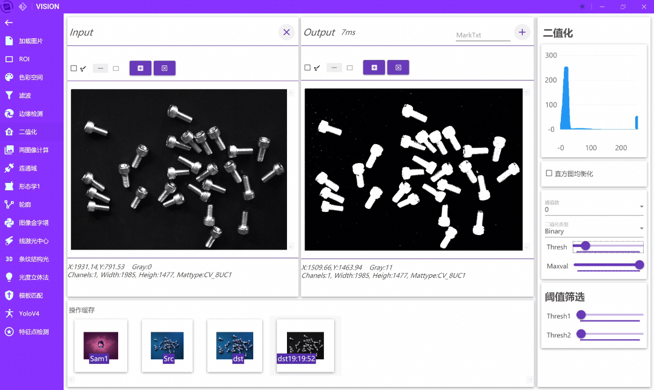Image resolution: width=654 pixels, height=390 pixels.
Task: Tick the checkbox above the Input image
Action: 74,68
